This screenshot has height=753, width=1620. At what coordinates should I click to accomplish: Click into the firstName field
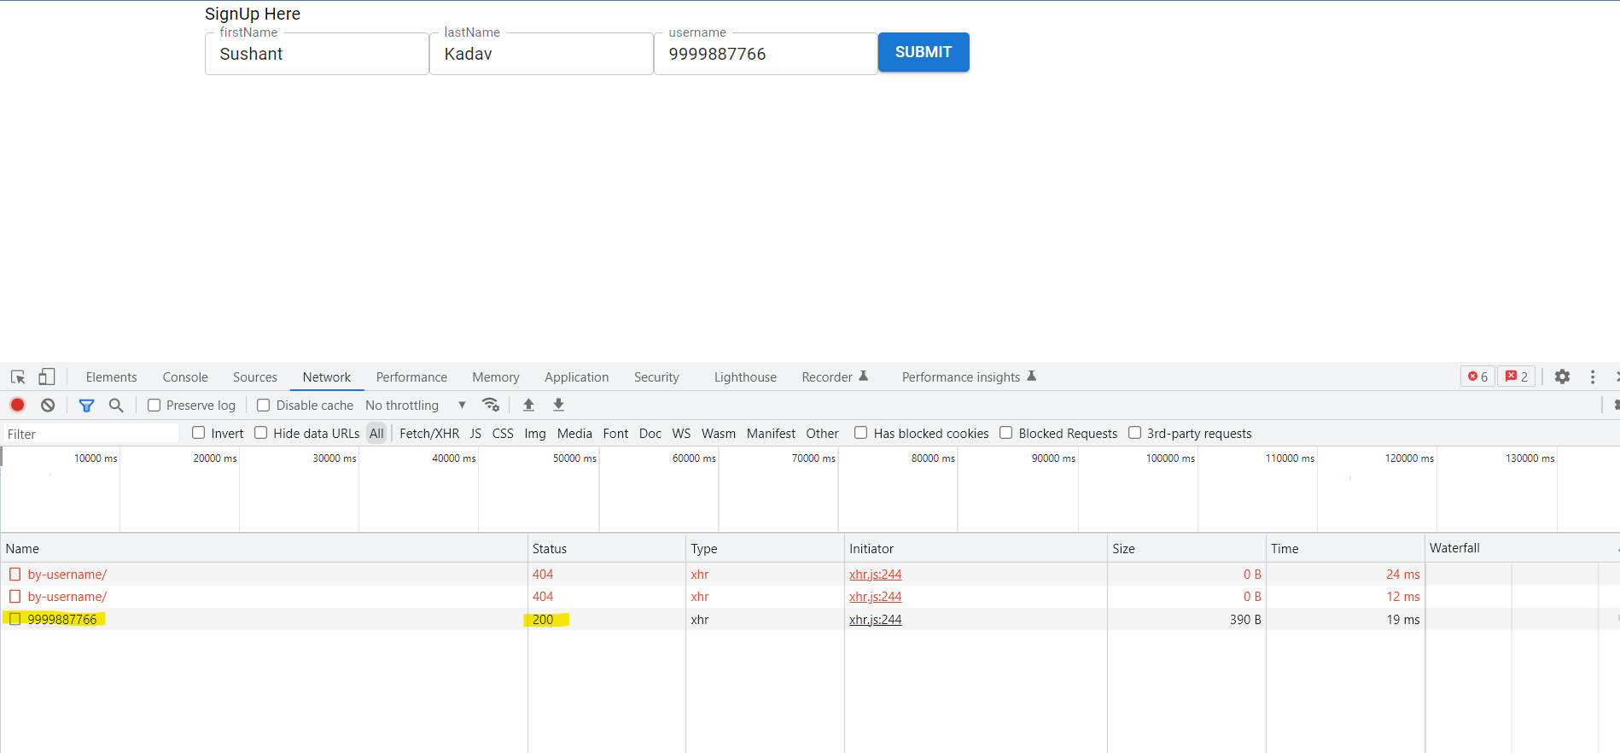tap(317, 54)
